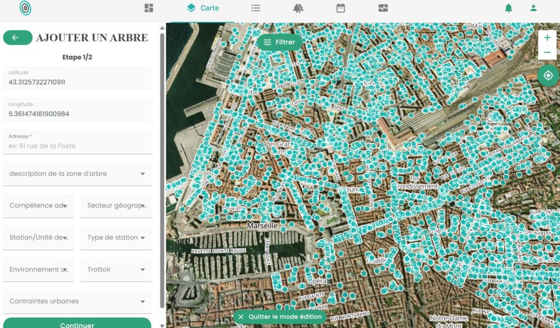Screen dimensions: 560x328
Task: Open notifications bell
Action: pyautogui.click(x=509, y=8)
